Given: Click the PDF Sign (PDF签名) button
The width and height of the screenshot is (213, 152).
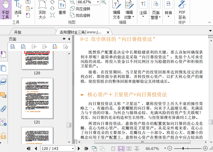Looking at the screenshot, I should [x=182, y=10].
